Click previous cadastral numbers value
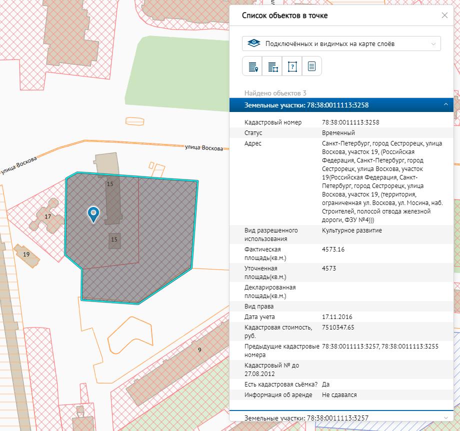This screenshot has width=460, height=431. pos(380,346)
